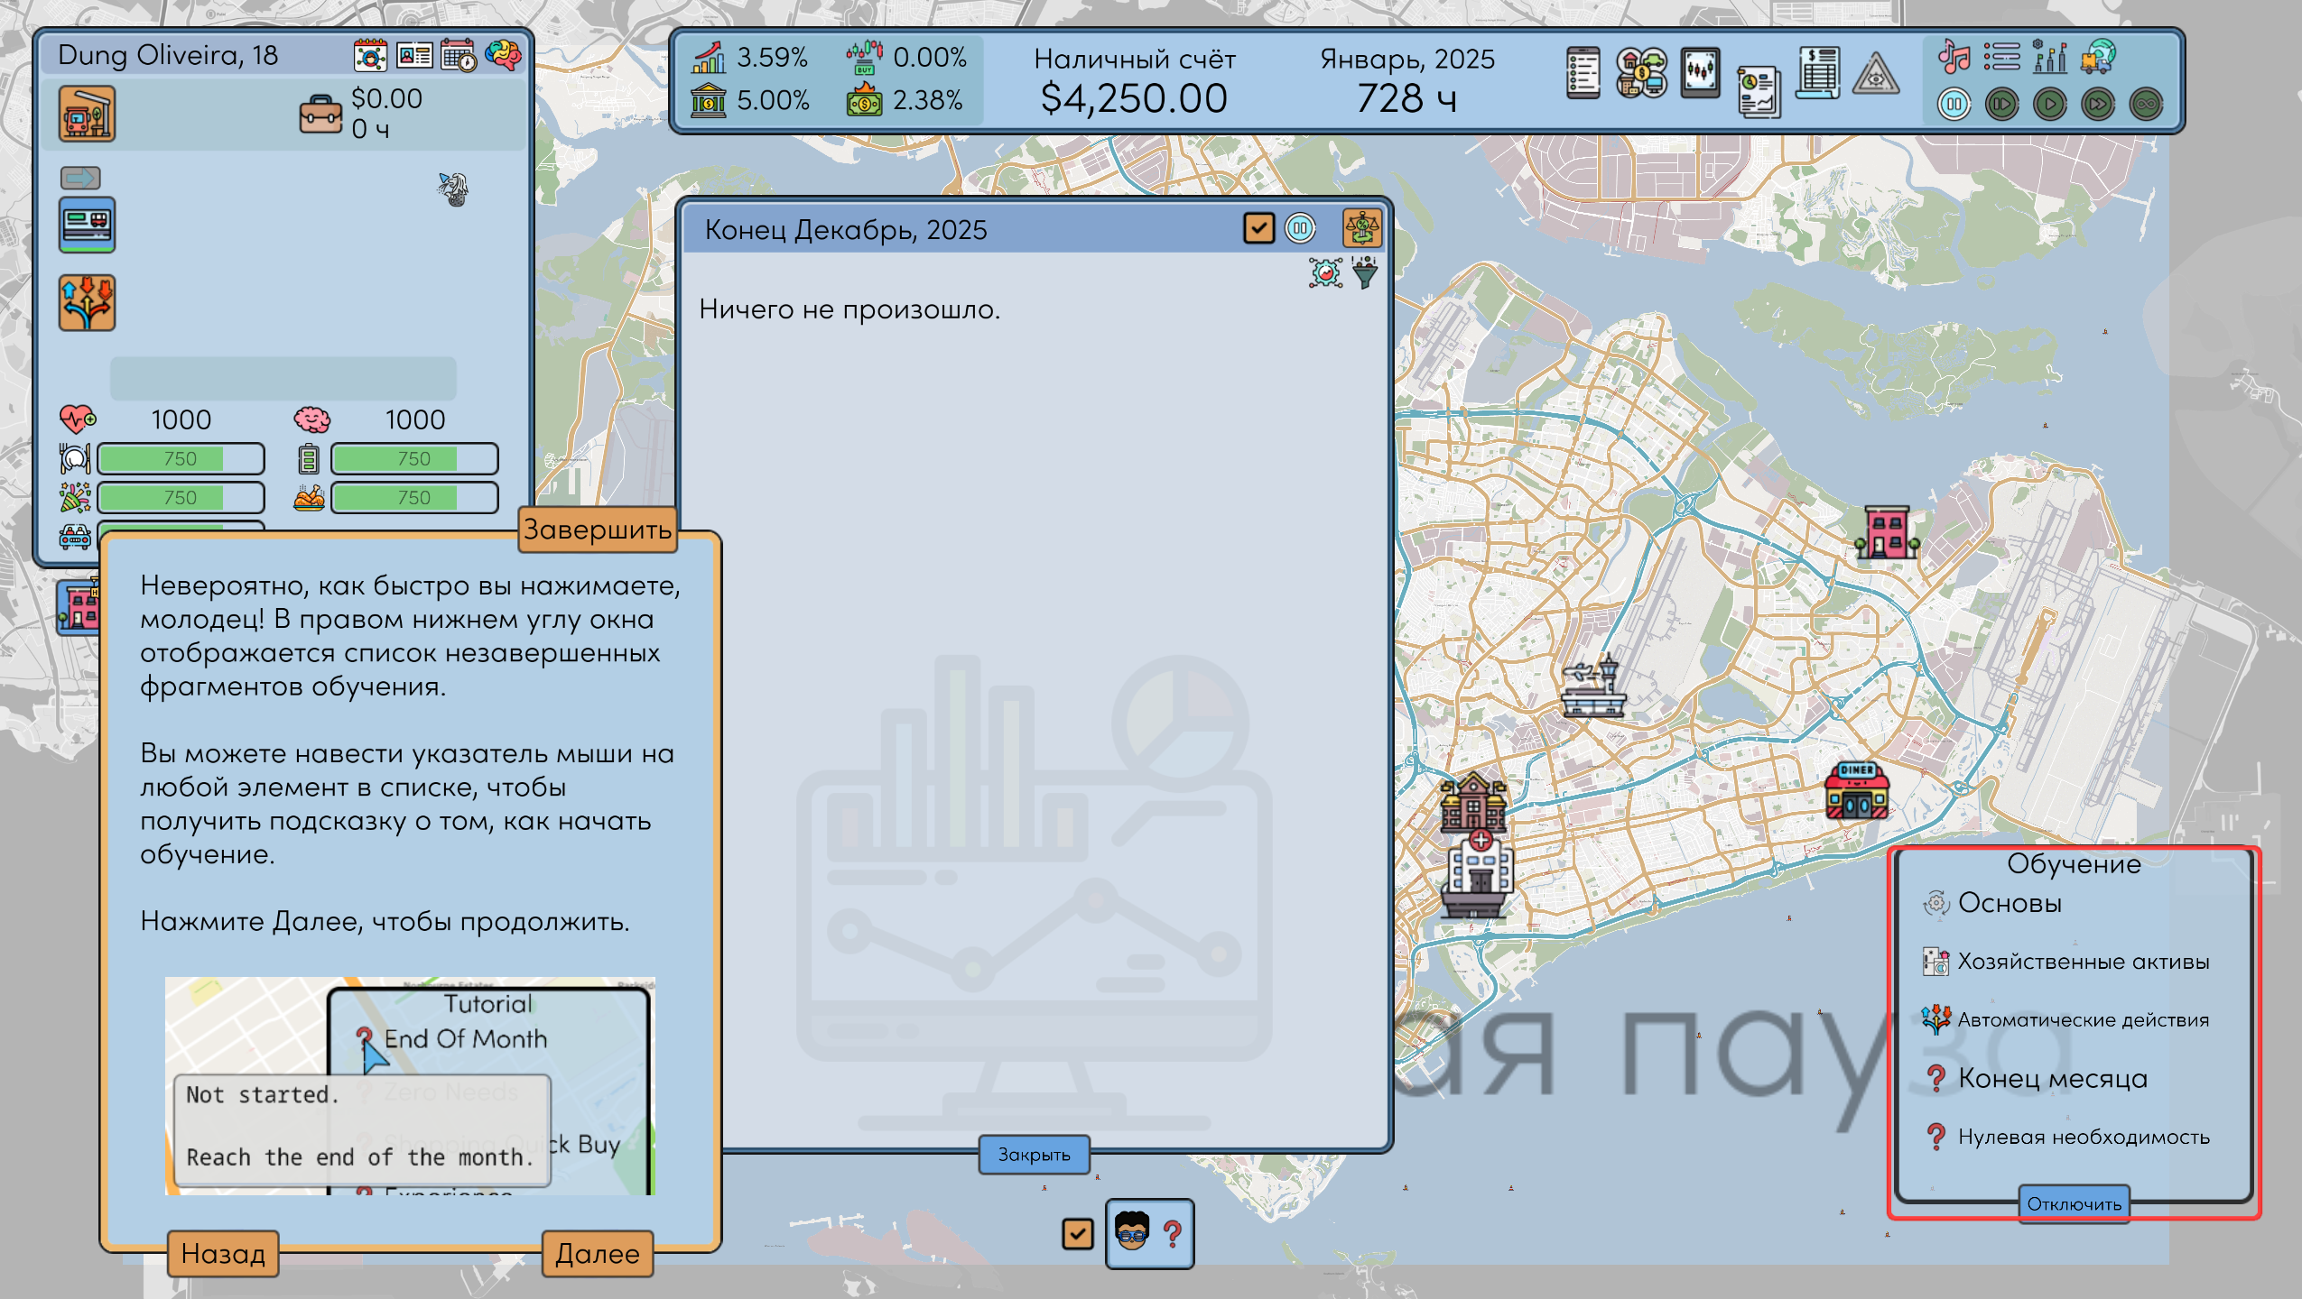Pause the game with top bar pause button
Screen dimensions: 2302x1299
[1954, 105]
